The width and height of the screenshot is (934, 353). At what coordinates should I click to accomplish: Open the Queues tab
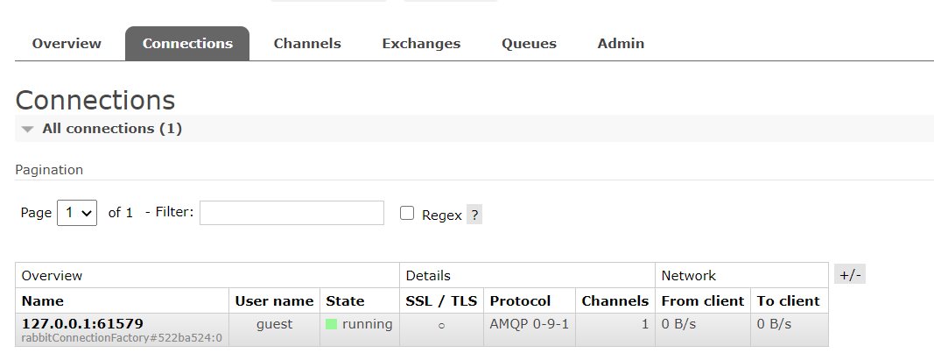[x=529, y=44]
